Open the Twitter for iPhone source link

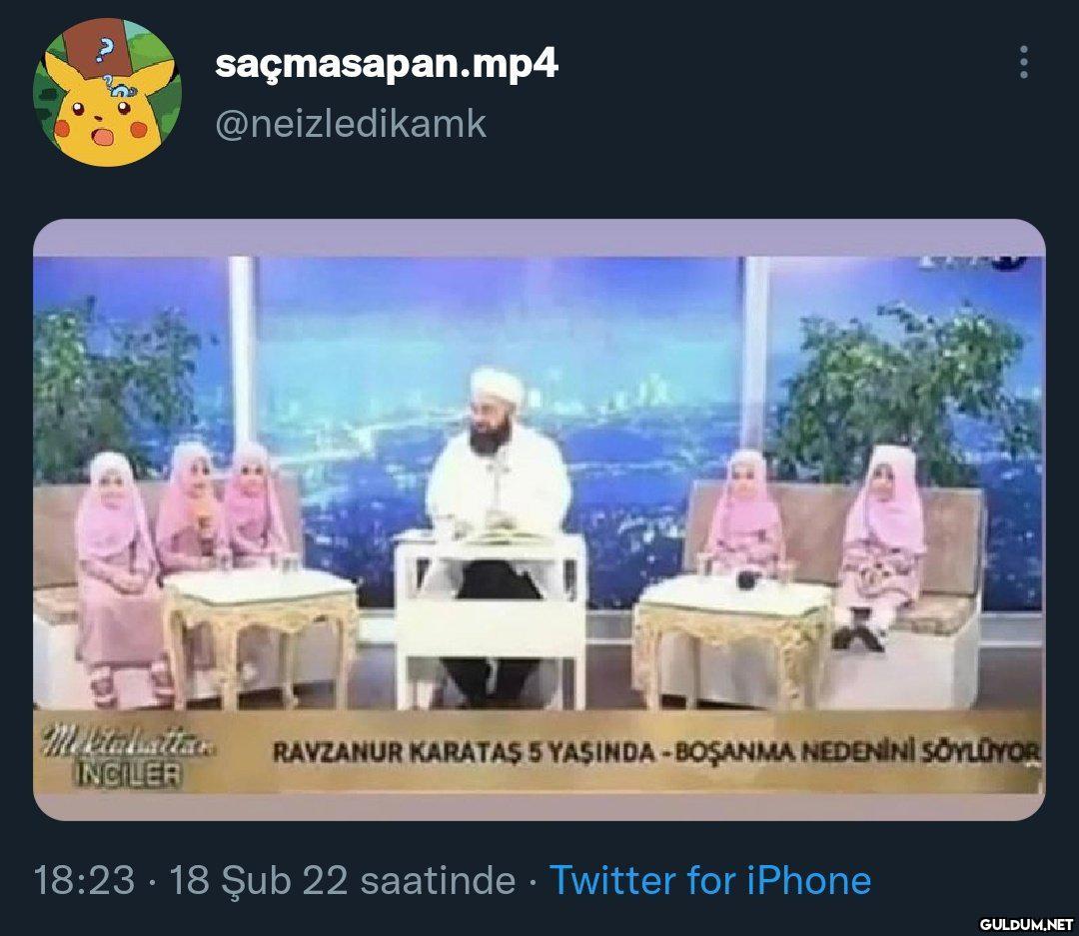[710, 880]
